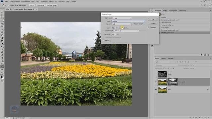This screenshot has height=119, width=212.
Task: Select the Frame tool
Action: pos(2,26)
